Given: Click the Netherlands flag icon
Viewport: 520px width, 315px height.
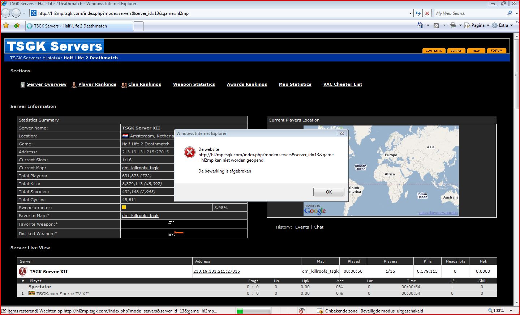Looking at the screenshot, I should [x=125, y=136].
